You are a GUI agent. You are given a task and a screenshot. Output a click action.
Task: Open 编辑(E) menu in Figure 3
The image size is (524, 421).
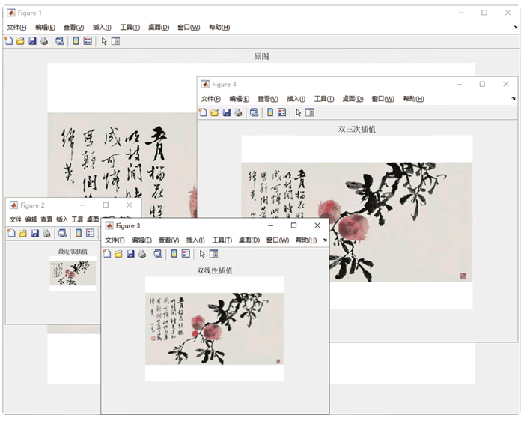pyautogui.click(x=141, y=240)
